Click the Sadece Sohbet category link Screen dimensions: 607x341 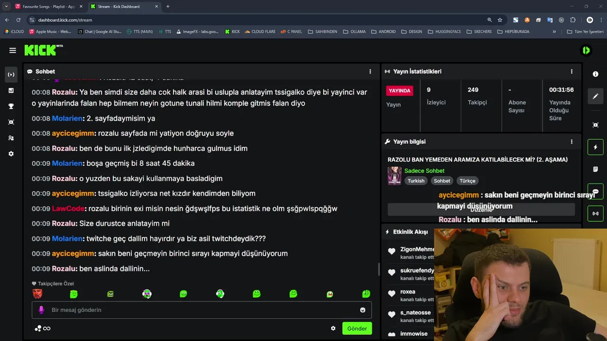coord(424,170)
